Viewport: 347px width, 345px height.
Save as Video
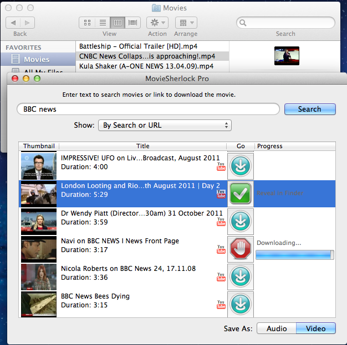pos(316,328)
